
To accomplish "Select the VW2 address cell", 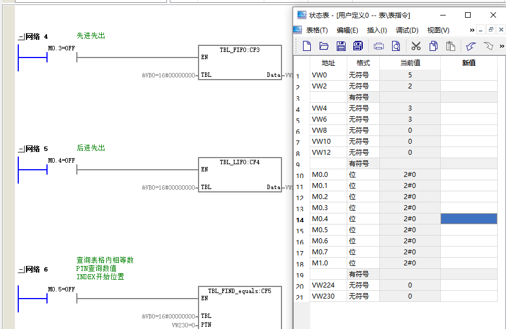I will 328,86.
